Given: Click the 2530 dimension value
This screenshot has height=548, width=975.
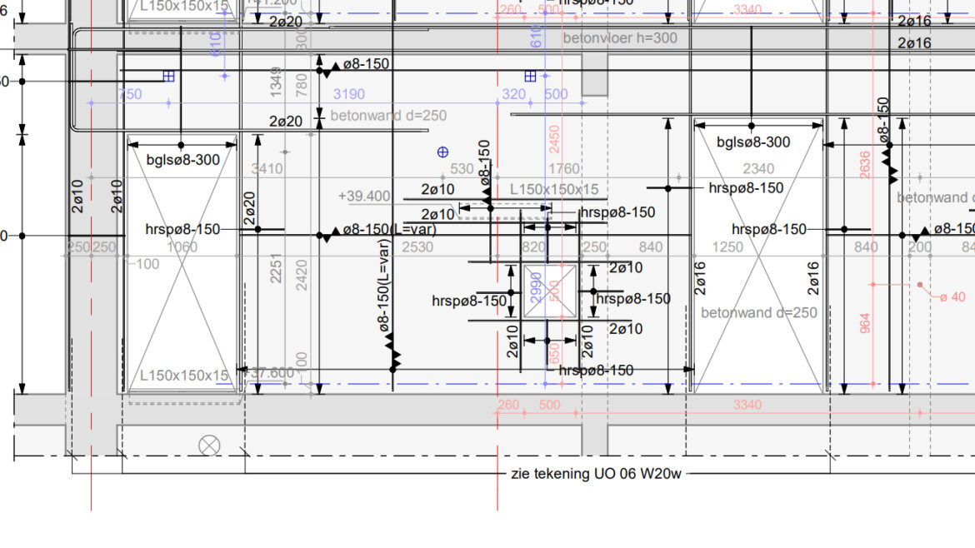Looking at the screenshot, I should point(417,247).
